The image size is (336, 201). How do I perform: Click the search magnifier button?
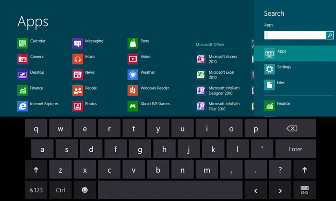(x=330, y=35)
